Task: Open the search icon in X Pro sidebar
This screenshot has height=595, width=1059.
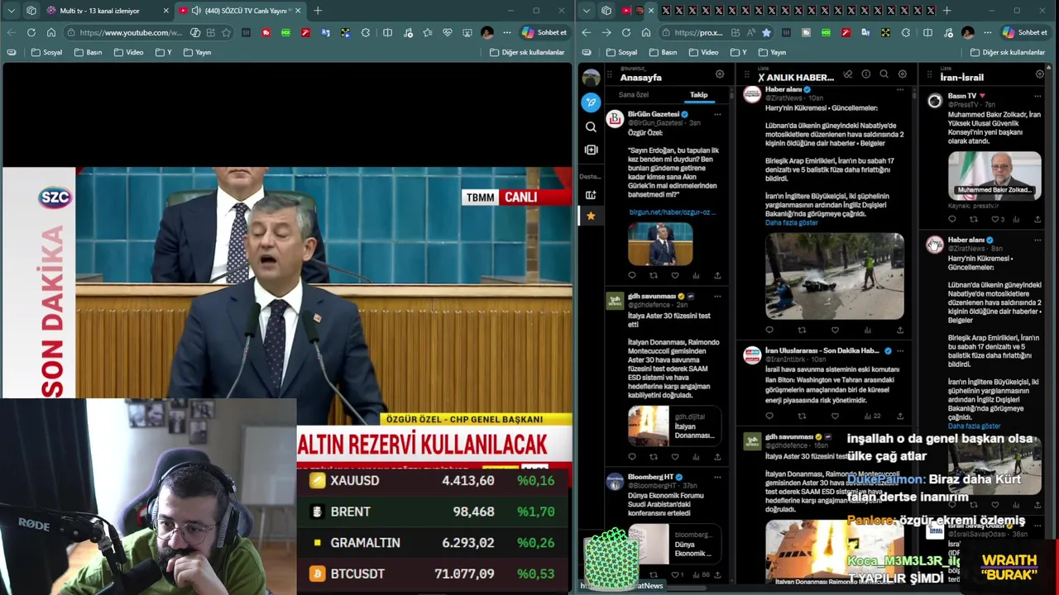Action: coord(591,126)
